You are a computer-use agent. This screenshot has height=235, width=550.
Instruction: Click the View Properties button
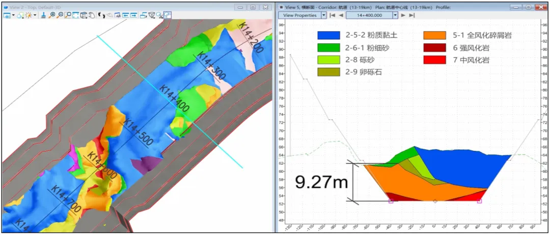pos(299,15)
